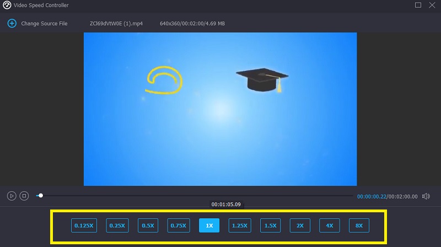Select the 1X normal speed
The height and width of the screenshot is (247, 441).
point(209,225)
